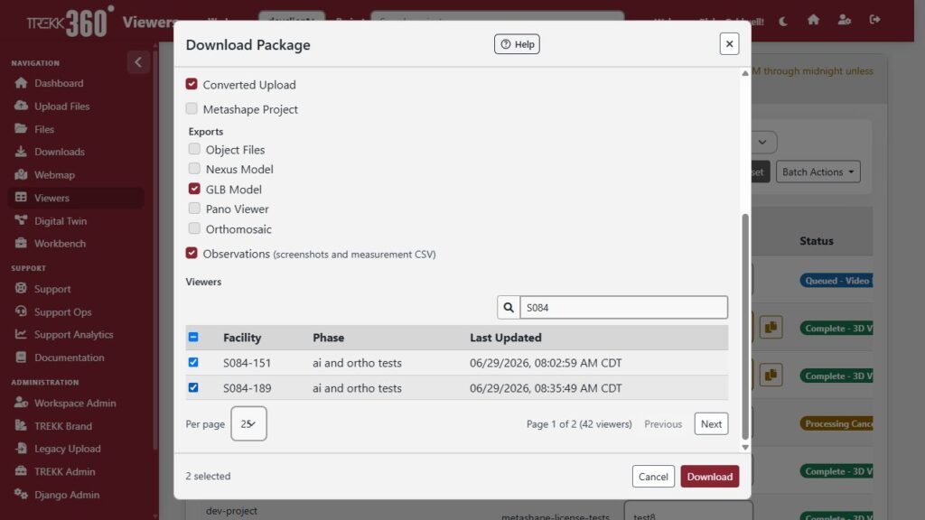Toggle dark mode moon icon
The height and width of the screenshot is (520, 925).
tap(783, 22)
